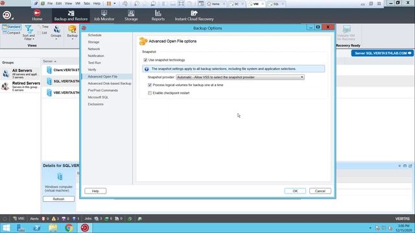Click the VBE server indicator in status bar
The height and width of the screenshot is (233, 415).
tap(19, 219)
